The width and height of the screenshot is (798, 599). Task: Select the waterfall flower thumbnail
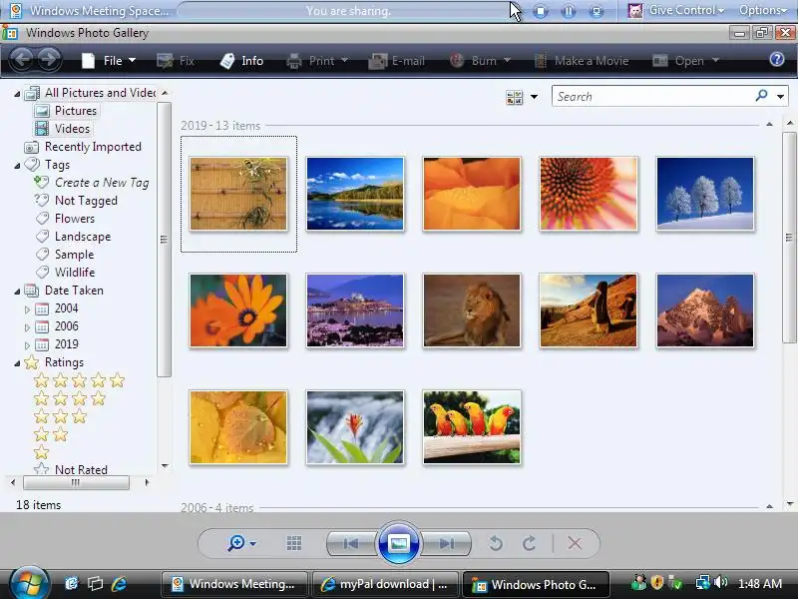(x=355, y=427)
